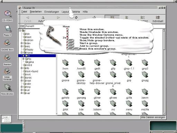
Task: Click the Aufwärts up-directory toolbar icon
Action: [43, 18]
